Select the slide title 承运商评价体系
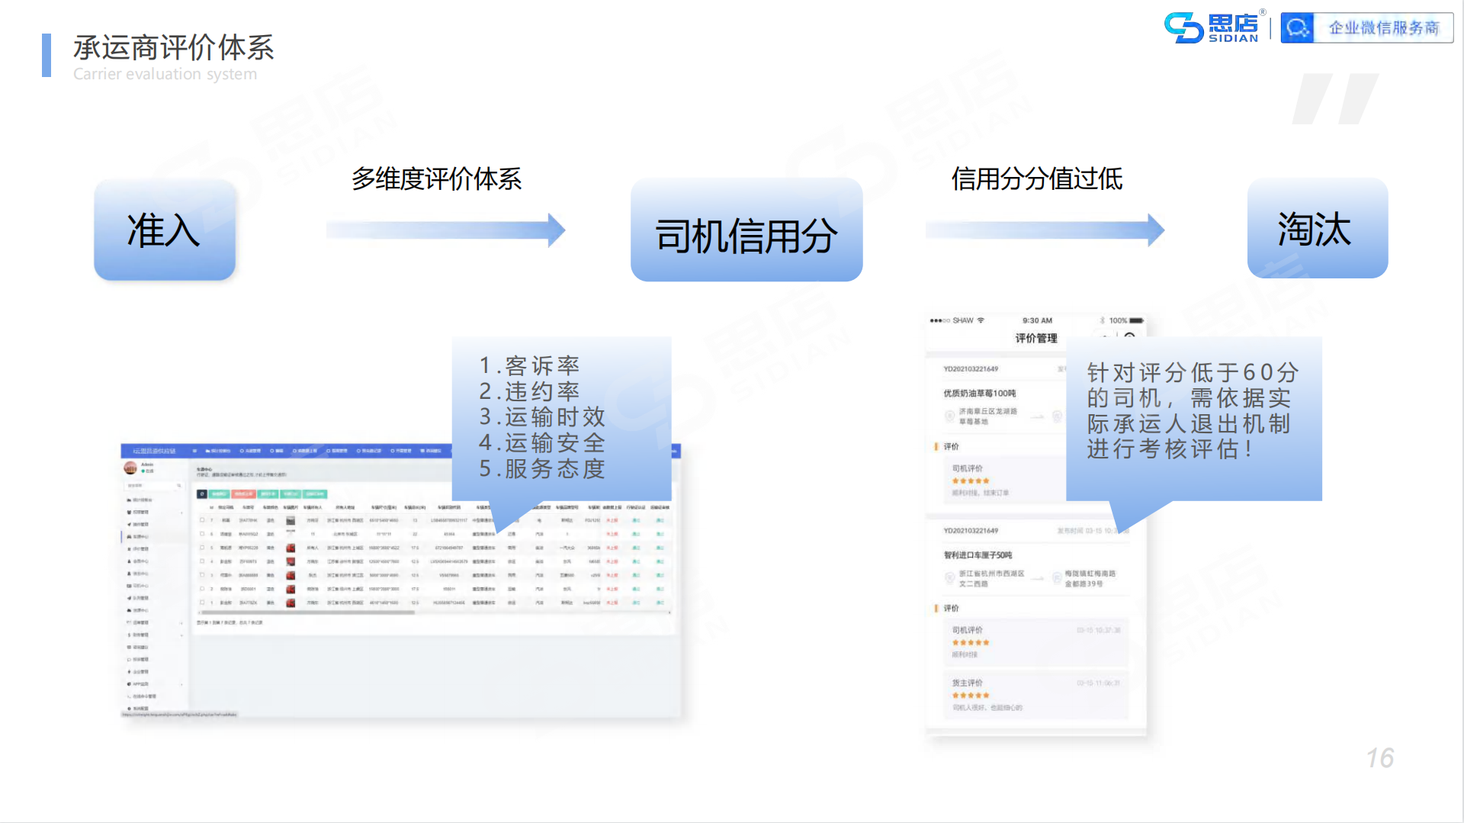The image size is (1464, 823). coord(173,47)
